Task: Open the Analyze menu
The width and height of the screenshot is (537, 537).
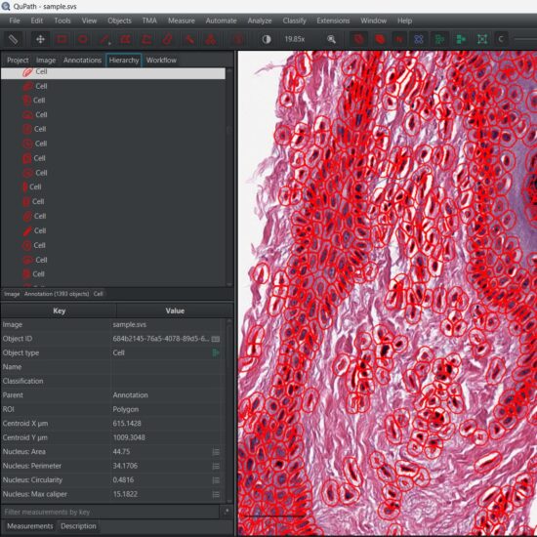Action: pos(260,21)
